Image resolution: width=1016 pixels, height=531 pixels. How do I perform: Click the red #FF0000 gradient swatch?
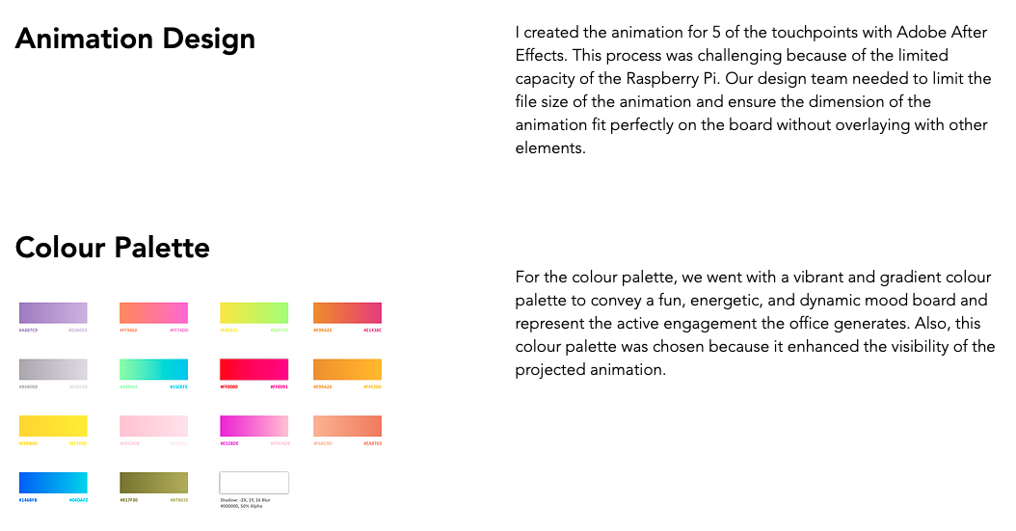pos(254,369)
